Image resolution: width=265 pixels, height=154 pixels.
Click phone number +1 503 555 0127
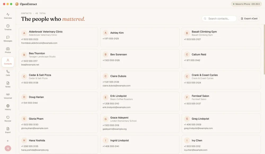tap(192, 39)
